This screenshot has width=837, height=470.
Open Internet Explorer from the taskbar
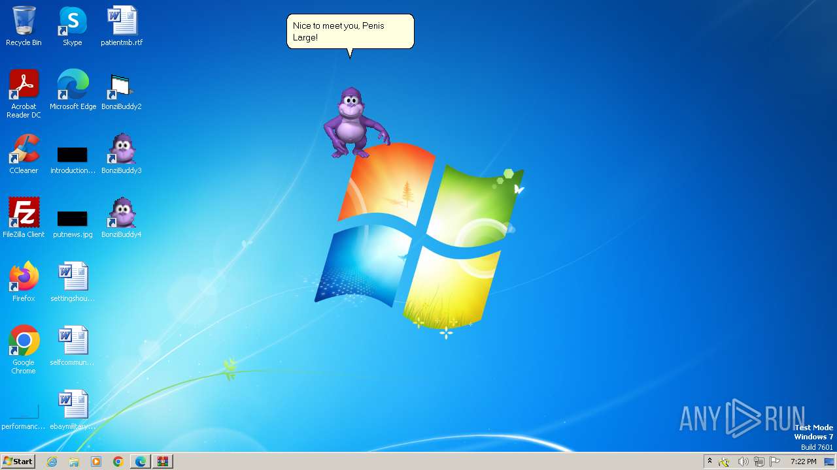pyautogui.click(x=52, y=462)
